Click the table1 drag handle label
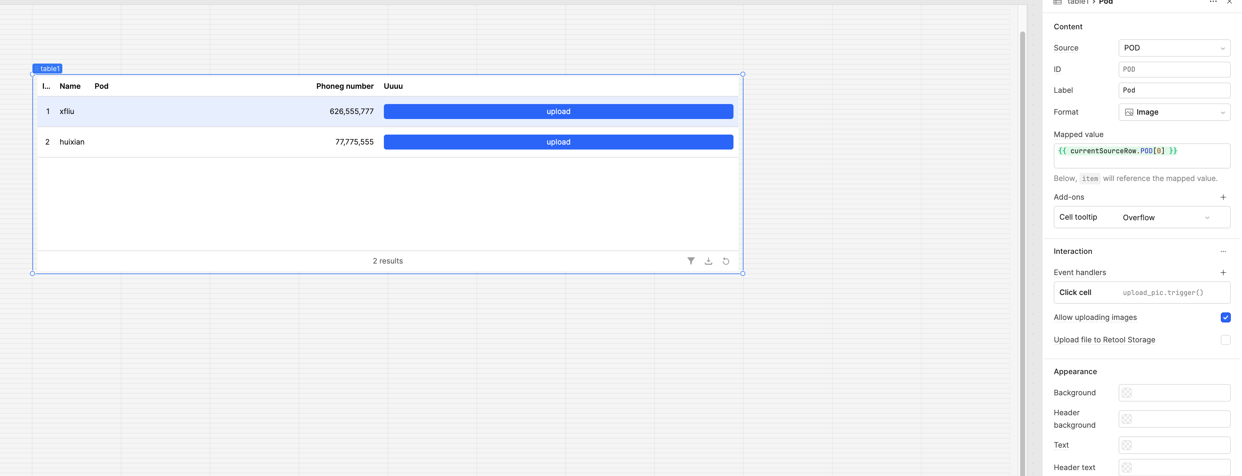Image resolution: width=1242 pixels, height=476 pixels. click(47, 69)
